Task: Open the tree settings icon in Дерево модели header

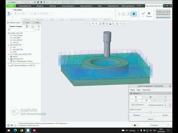Action: [x=27, y=26]
